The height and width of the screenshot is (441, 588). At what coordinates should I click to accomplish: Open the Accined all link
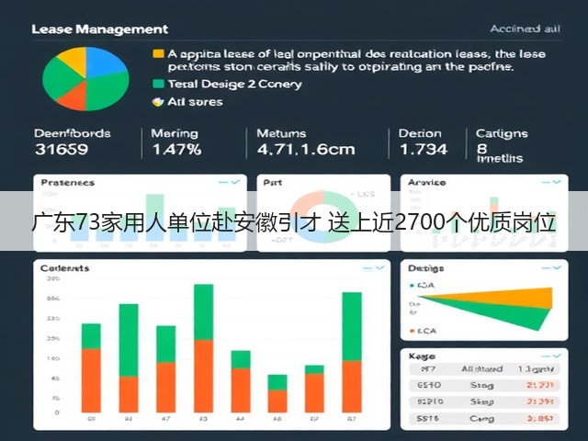point(525,28)
